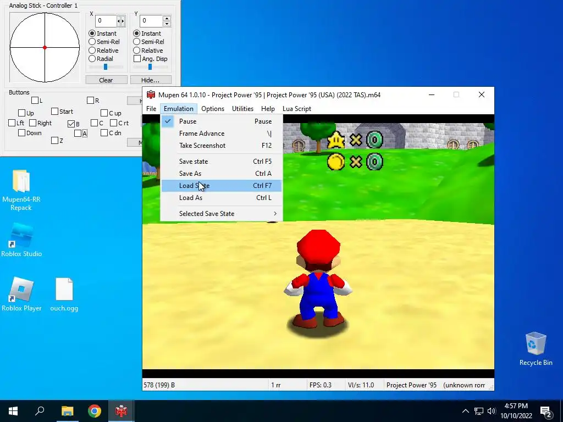Select the X axis Semi-Rel radio option

coord(92,42)
